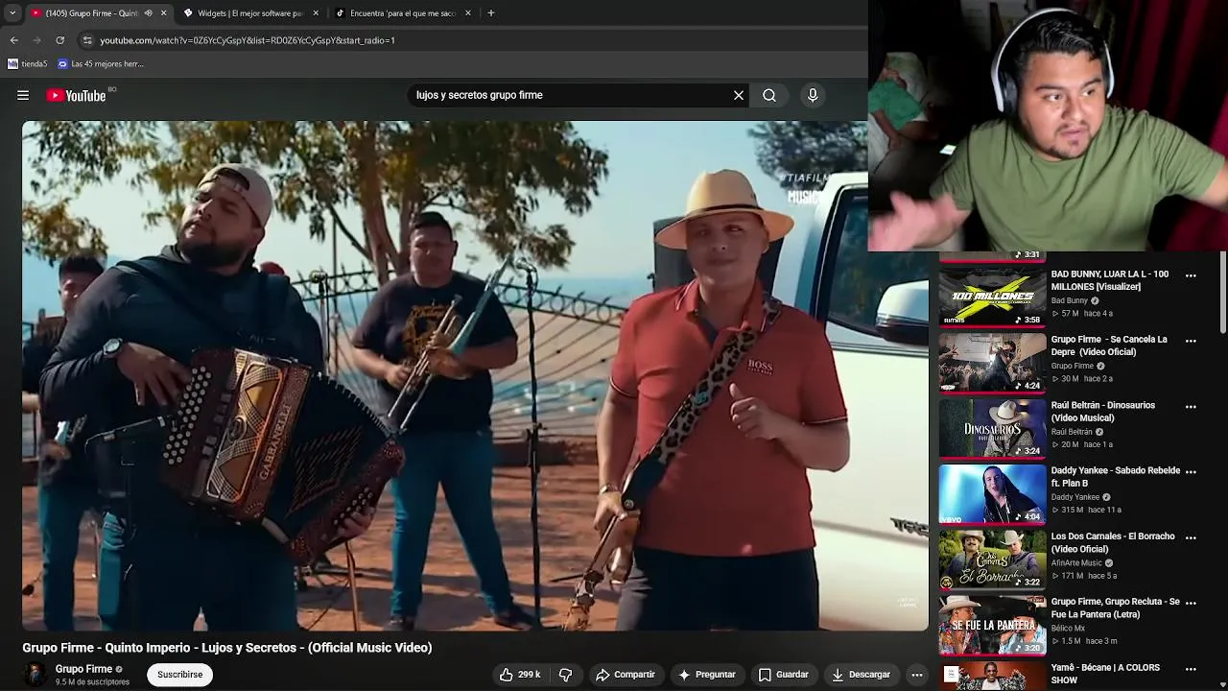
Task: Click 'Bélico Mx' channel name text
Action: 1068,629
